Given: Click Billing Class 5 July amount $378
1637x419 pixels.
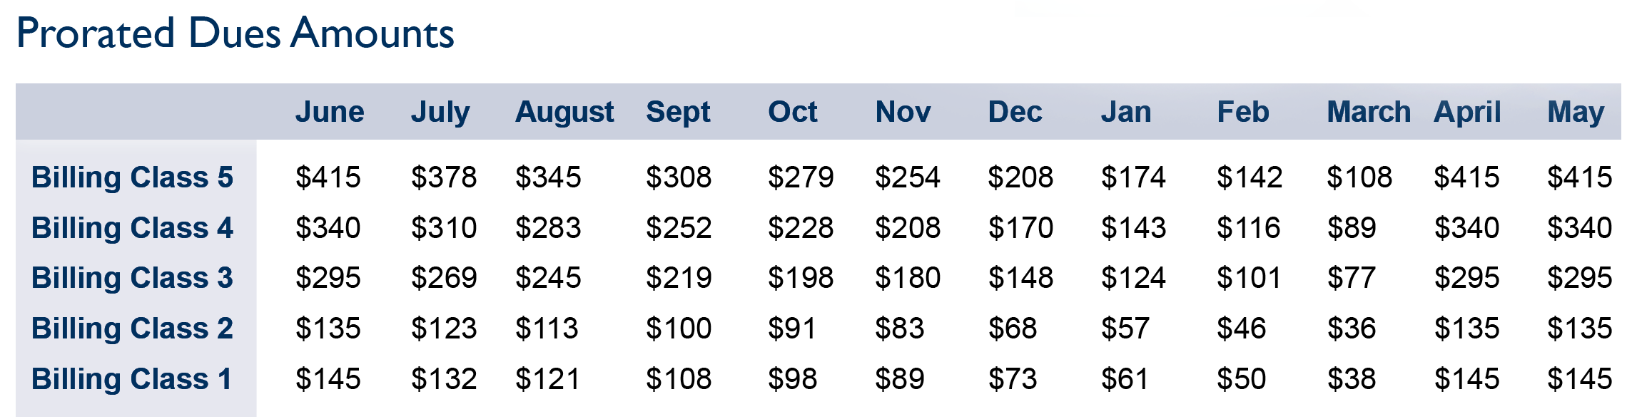Looking at the screenshot, I should (443, 177).
